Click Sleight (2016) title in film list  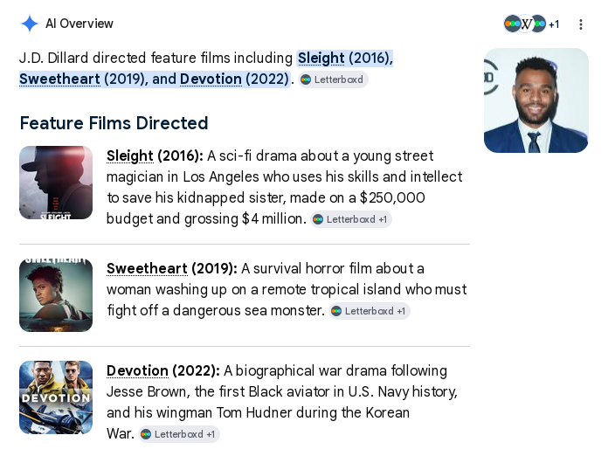[x=155, y=155]
